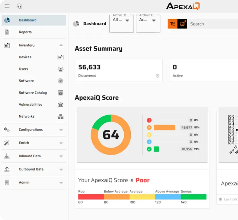Click the 56,633 Discovered assets card
The height and width of the screenshot is (220, 238).
pyautogui.click(x=118, y=70)
